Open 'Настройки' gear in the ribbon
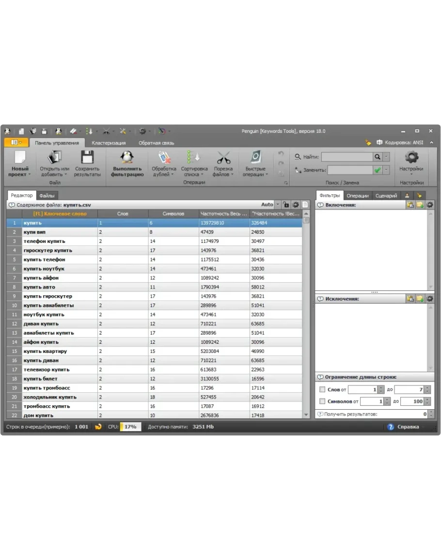Screen dimensions: 441x560 [x=411, y=158]
